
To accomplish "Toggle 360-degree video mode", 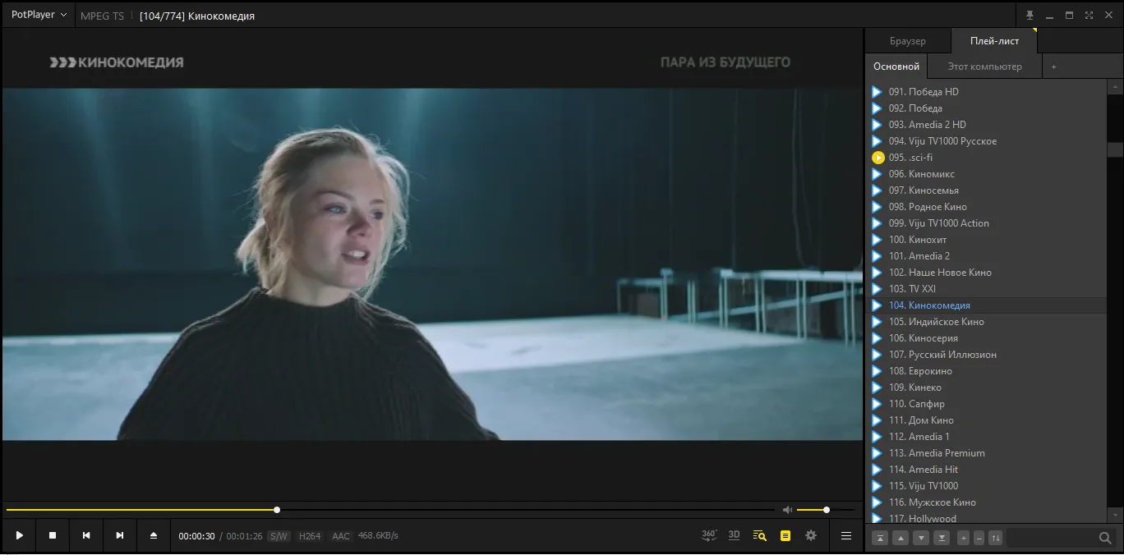I will [710, 535].
